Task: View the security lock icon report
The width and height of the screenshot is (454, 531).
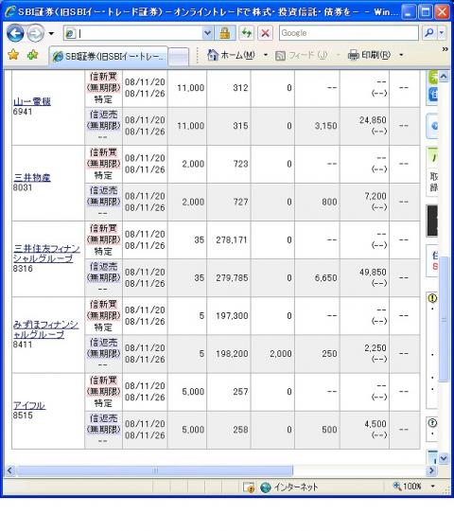Action: click(x=225, y=33)
